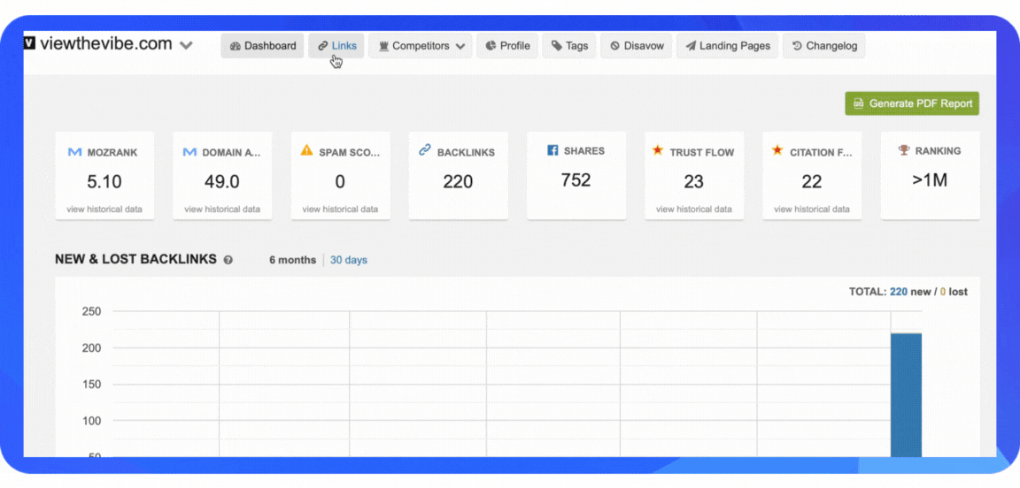Expand the viewthevibe.com site selector chevron
The image size is (1020, 488).
[x=186, y=45]
